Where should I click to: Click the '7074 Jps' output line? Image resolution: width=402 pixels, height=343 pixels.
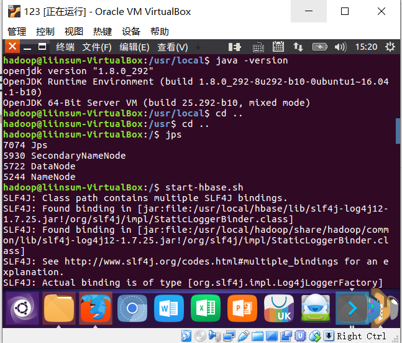[x=25, y=145]
